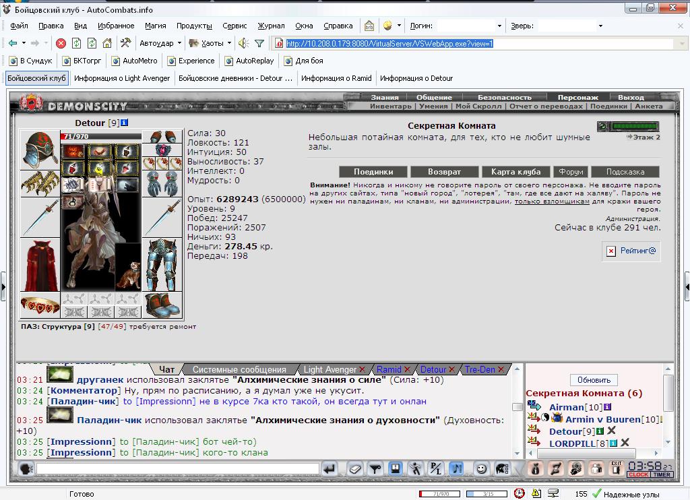This screenshot has height=500, width=690.
Task: Open the Системные сообщения chat tab
Action: coord(239,369)
